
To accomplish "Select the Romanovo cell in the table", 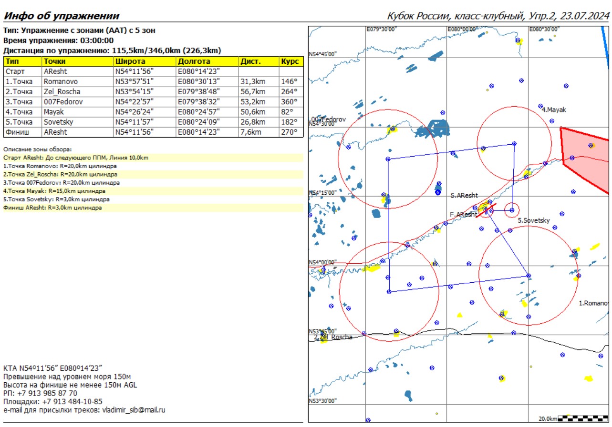I will click(61, 81).
